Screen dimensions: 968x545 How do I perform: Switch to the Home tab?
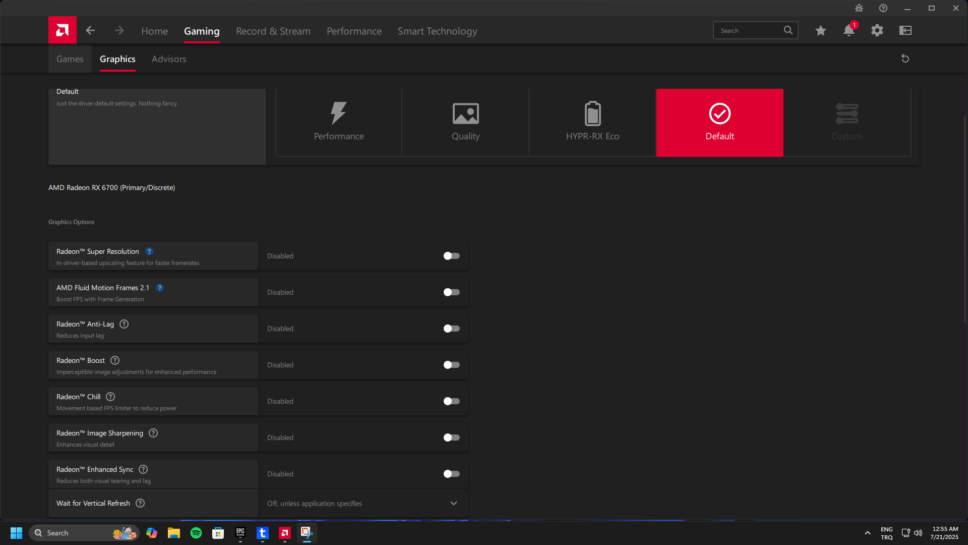click(154, 31)
